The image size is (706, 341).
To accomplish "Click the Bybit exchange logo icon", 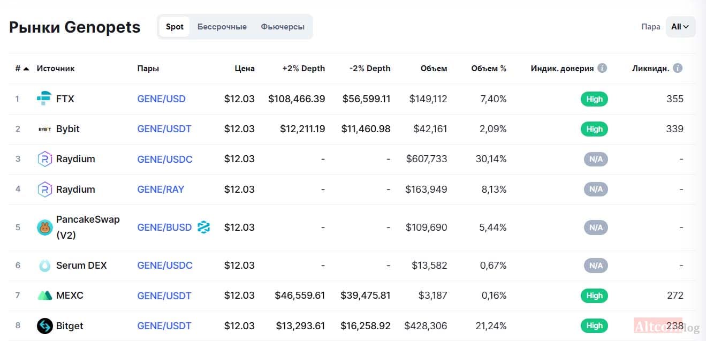I will 44,129.
